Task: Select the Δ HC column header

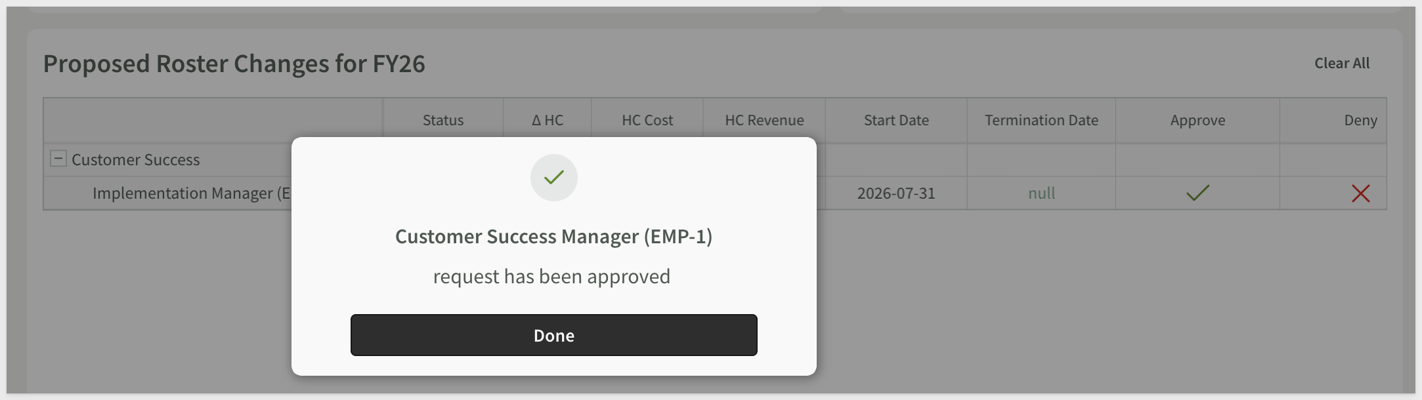Action: point(548,121)
